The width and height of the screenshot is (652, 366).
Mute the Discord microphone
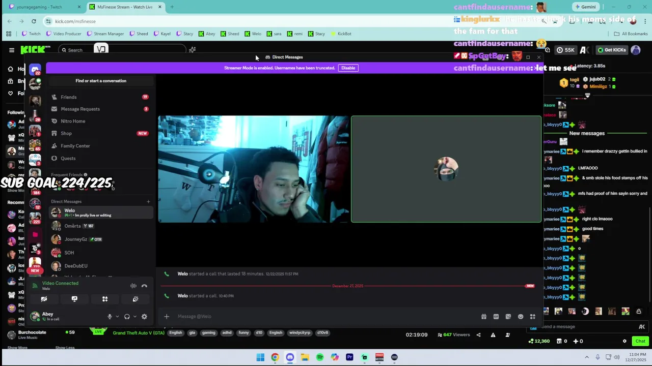tap(110, 316)
